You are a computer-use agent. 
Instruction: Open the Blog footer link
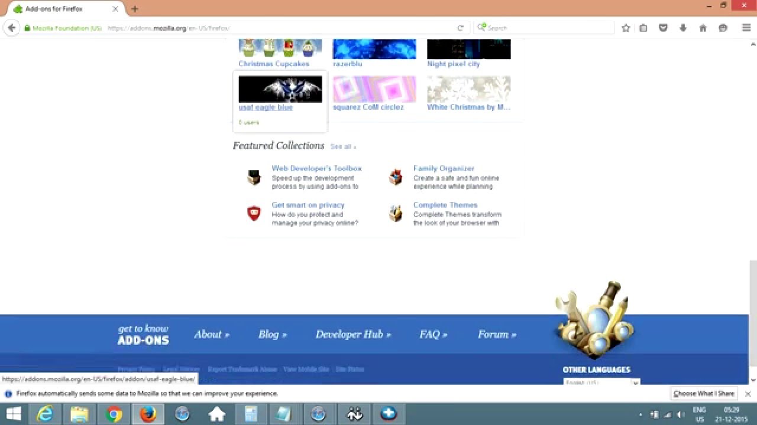(273, 334)
